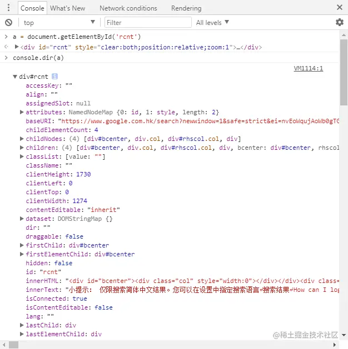Viewport: 348px width, 349px height.
Task: Close the DevTools drawer
Action: coord(340,7)
